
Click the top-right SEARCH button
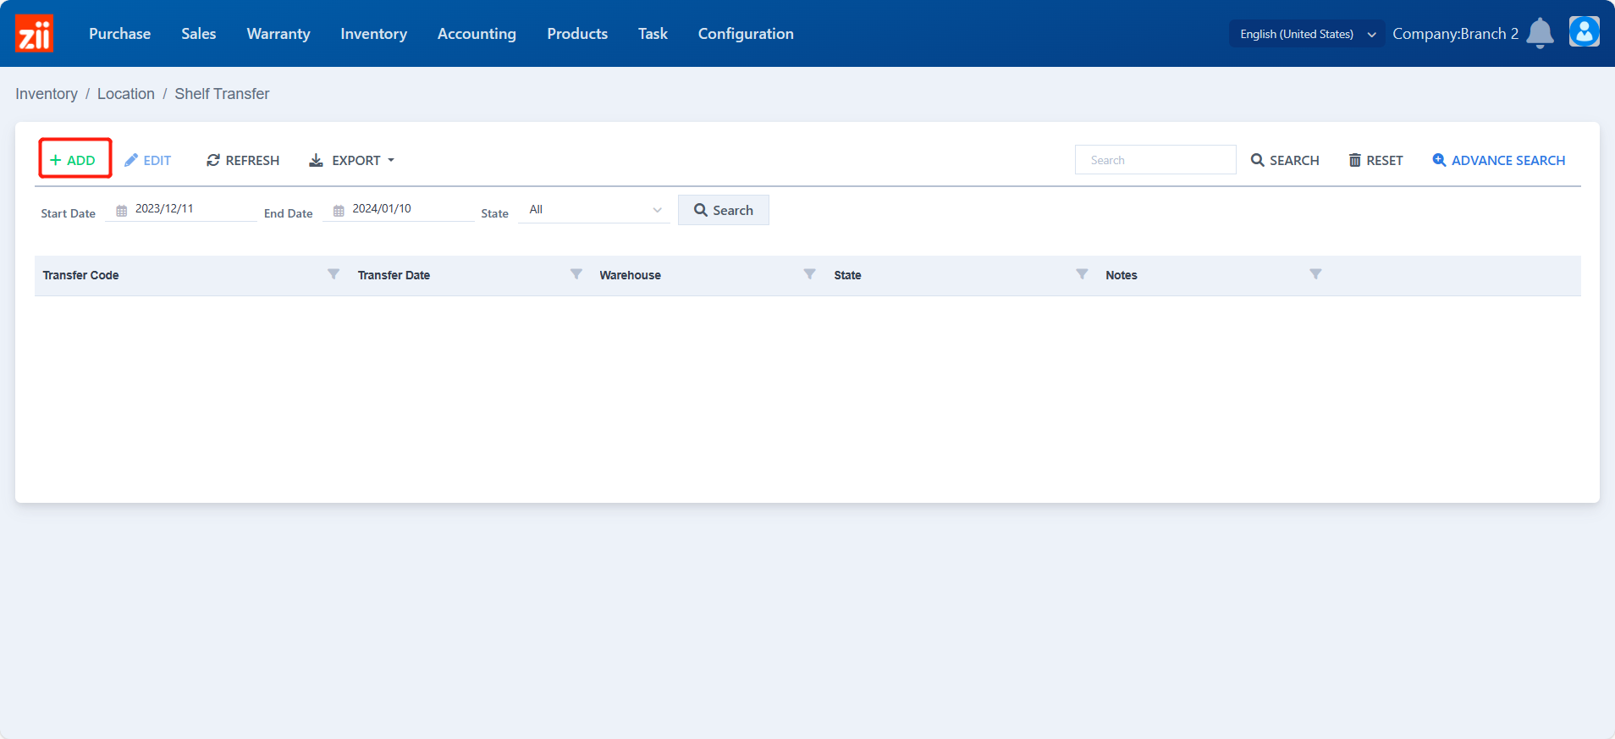click(x=1285, y=160)
